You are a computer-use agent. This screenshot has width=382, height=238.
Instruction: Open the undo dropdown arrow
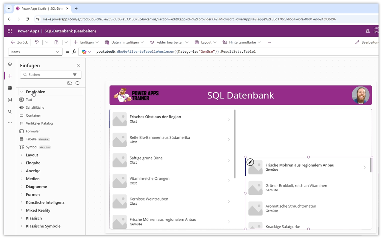(47, 42)
